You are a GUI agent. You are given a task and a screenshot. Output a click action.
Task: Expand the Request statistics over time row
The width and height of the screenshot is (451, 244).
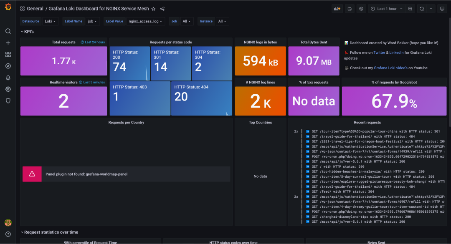[x=50, y=232]
